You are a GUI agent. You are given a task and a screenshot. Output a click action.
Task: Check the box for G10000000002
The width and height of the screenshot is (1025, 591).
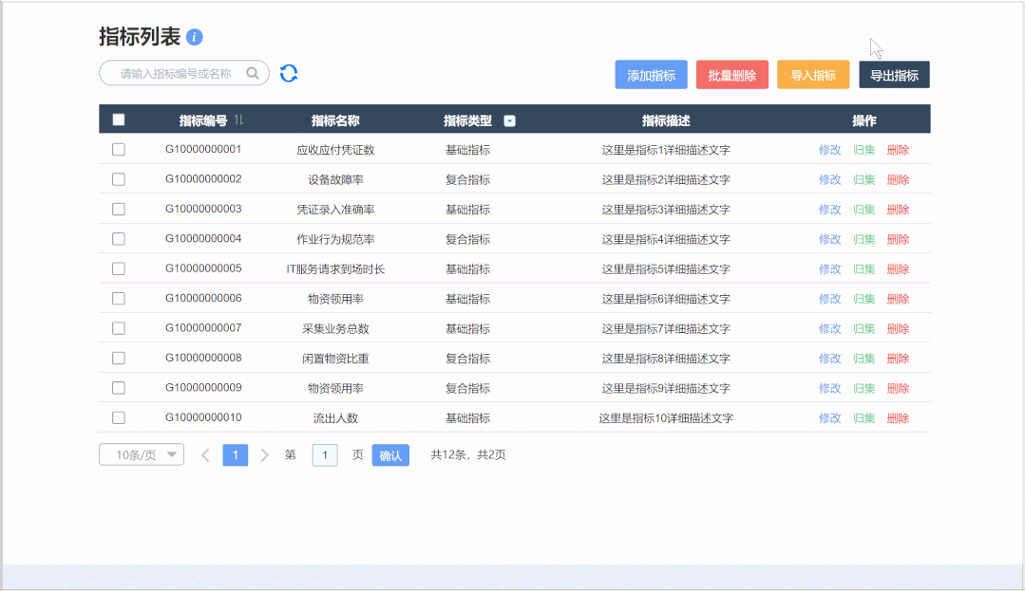pyautogui.click(x=119, y=179)
